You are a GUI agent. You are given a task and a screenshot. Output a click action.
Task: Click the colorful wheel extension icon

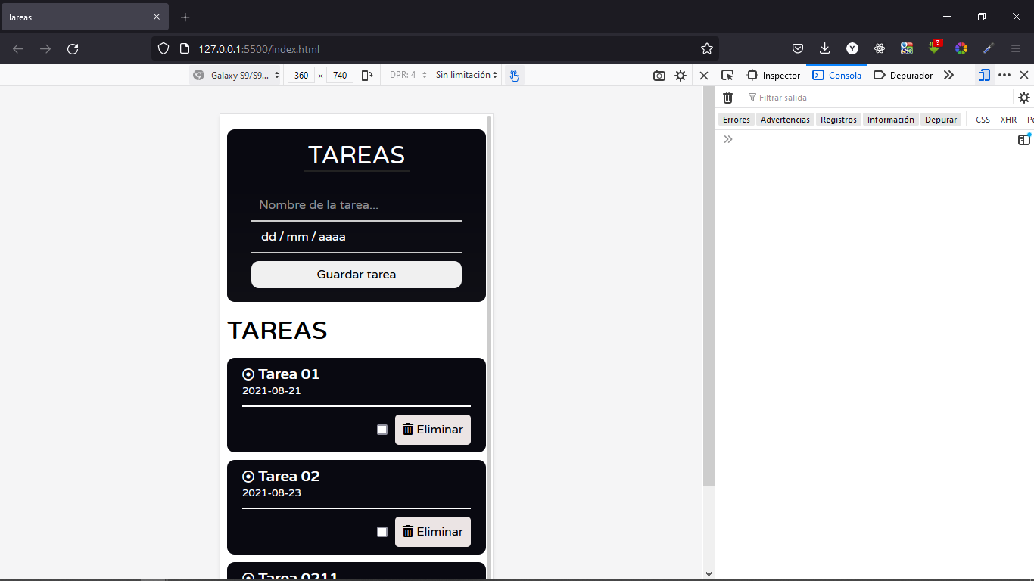tap(961, 48)
